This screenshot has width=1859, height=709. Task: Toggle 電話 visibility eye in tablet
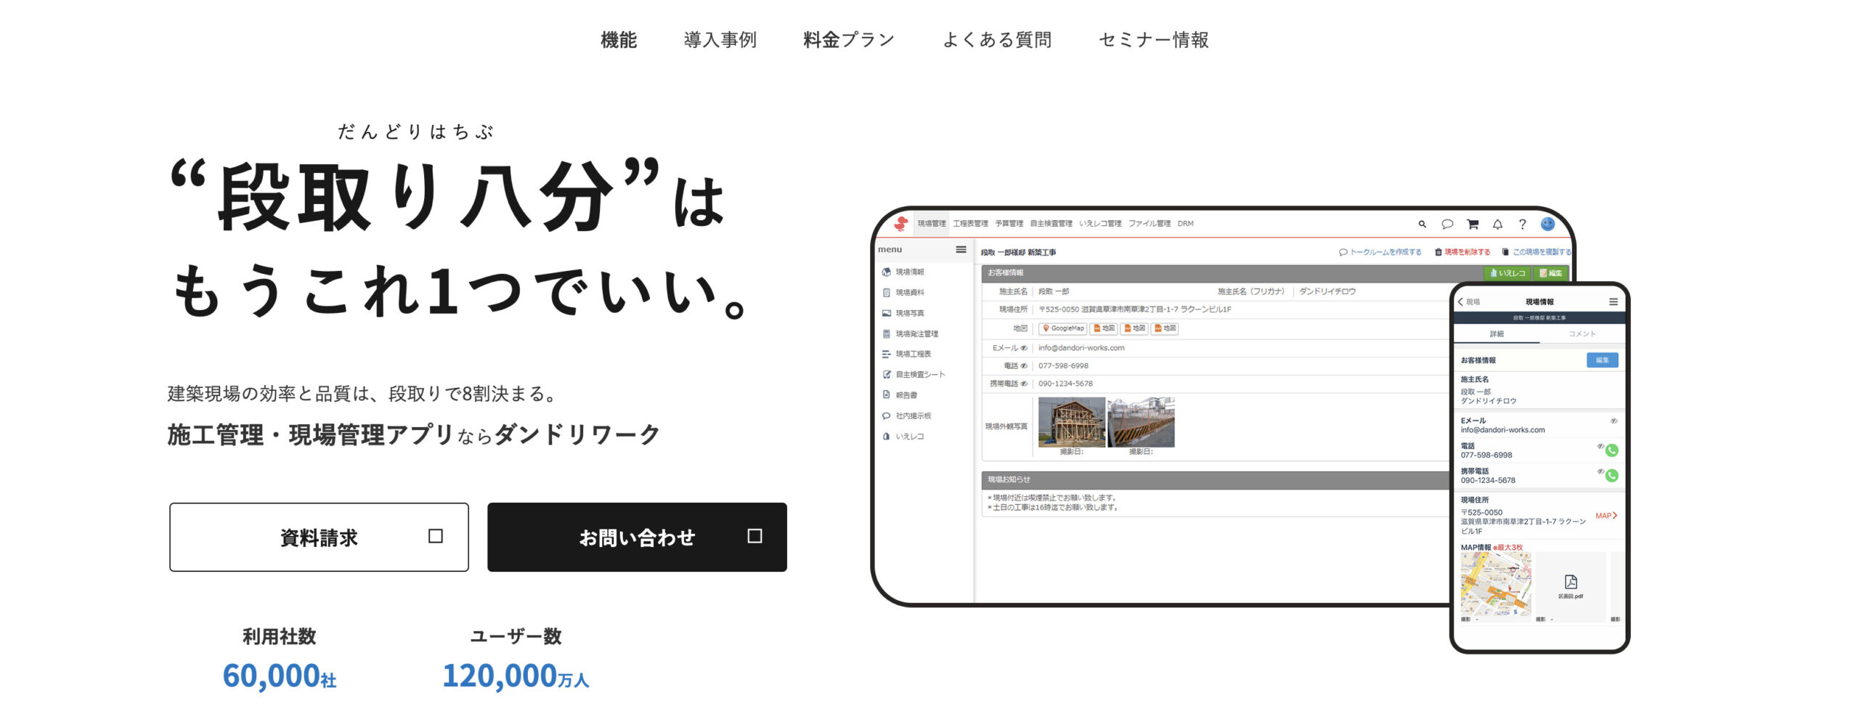1024,366
